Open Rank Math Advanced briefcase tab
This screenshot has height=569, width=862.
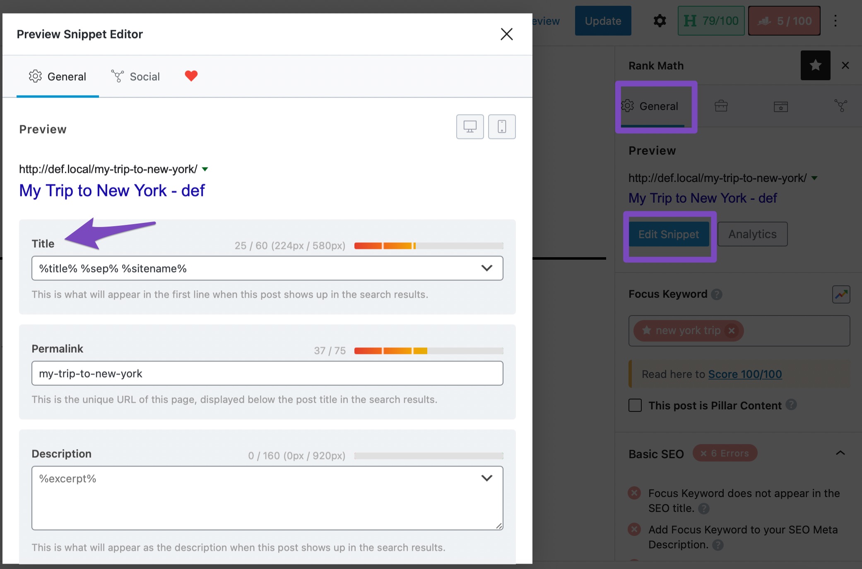[721, 106]
